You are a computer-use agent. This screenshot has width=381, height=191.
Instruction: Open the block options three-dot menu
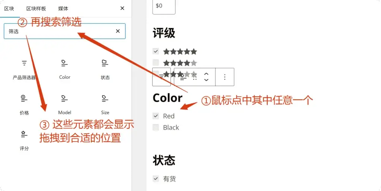point(225,77)
